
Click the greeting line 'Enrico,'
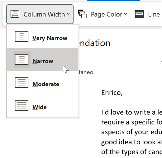click(112, 93)
